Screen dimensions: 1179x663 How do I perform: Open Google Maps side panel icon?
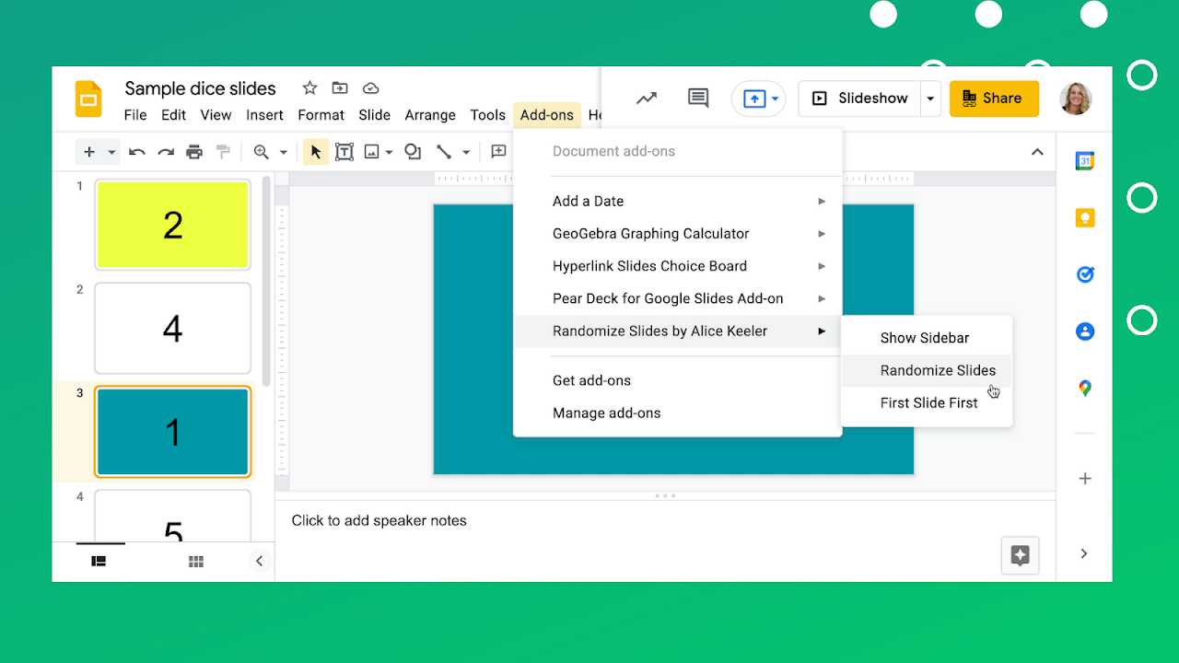point(1085,389)
